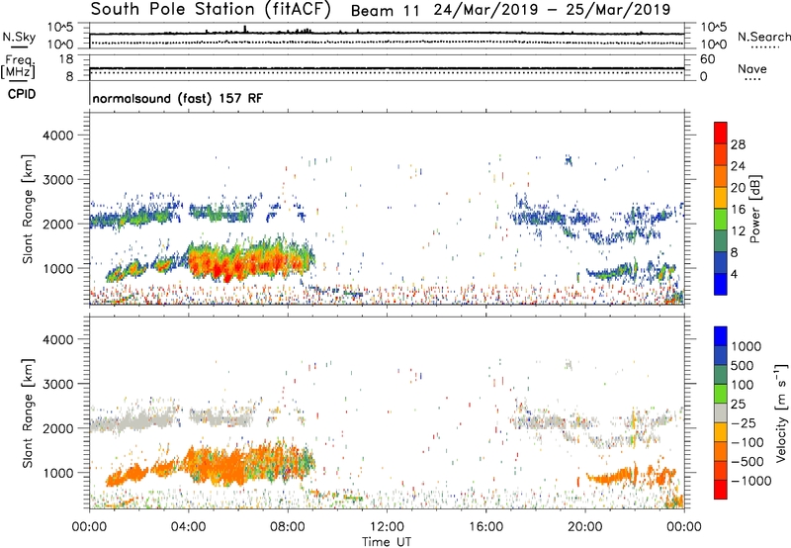Image resolution: width=791 pixels, height=548 pixels.
Task: Click the '3000' label on the velocity panel
Action: [x=57, y=384]
